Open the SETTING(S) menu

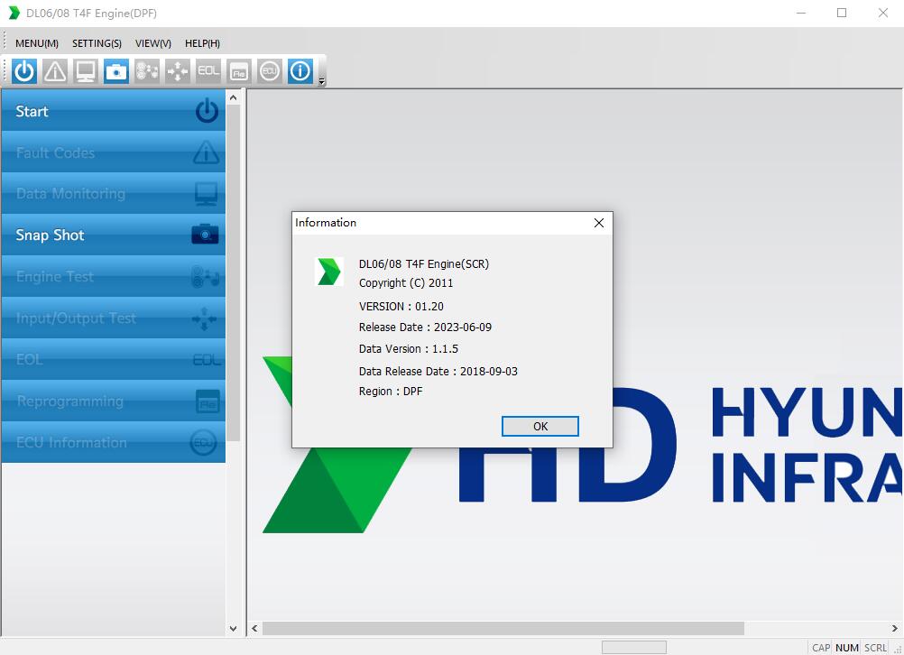click(x=97, y=43)
